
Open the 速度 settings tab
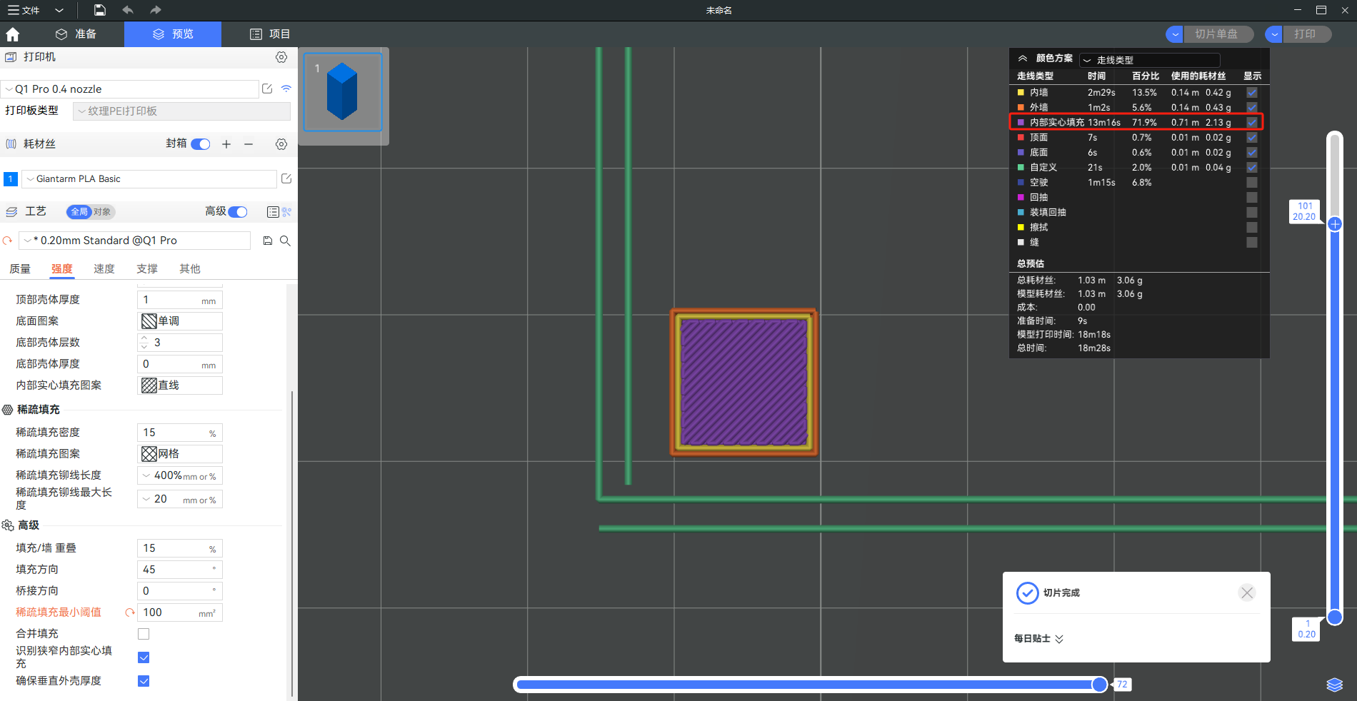click(104, 269)
